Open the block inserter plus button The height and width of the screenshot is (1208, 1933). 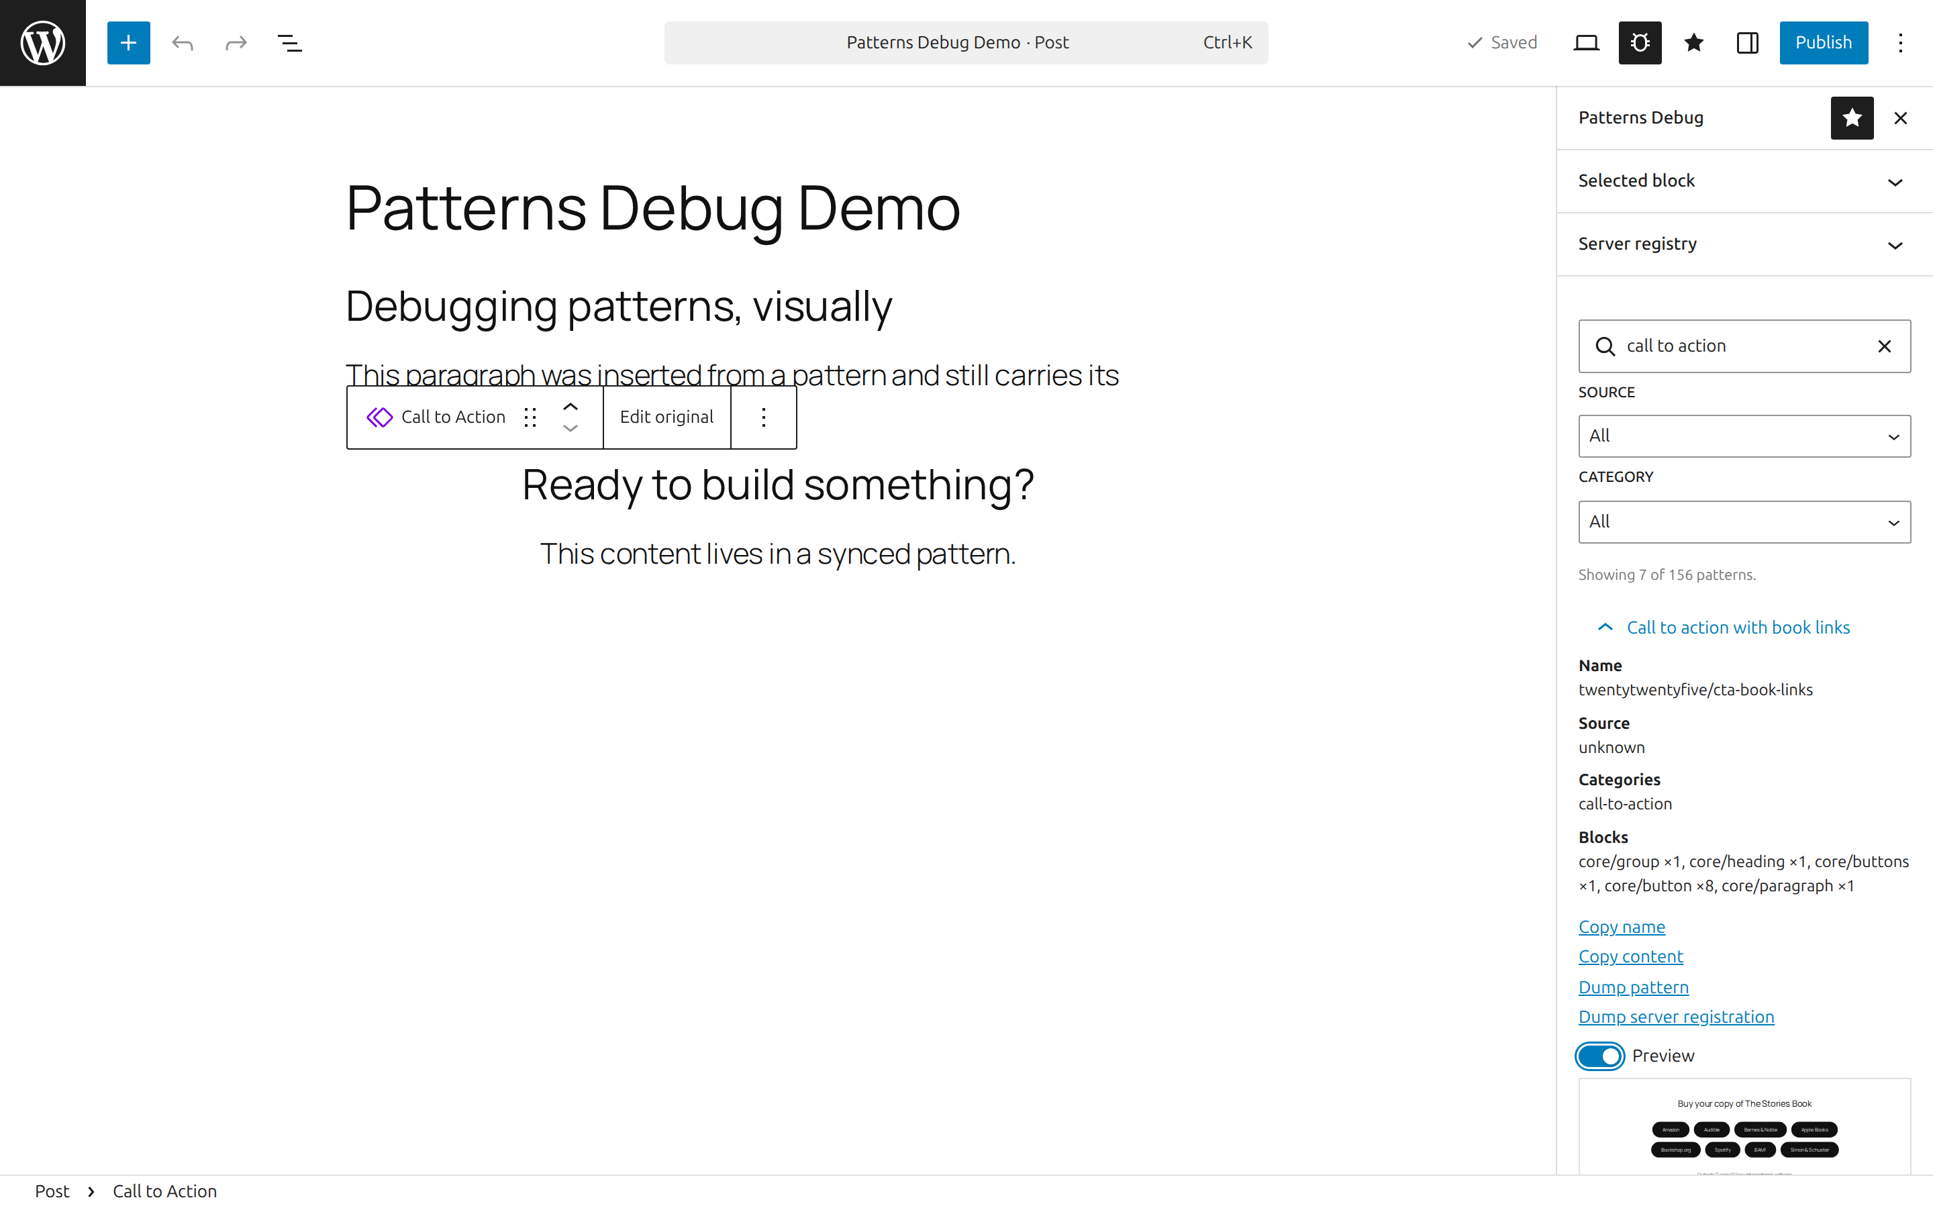[129, 42]
